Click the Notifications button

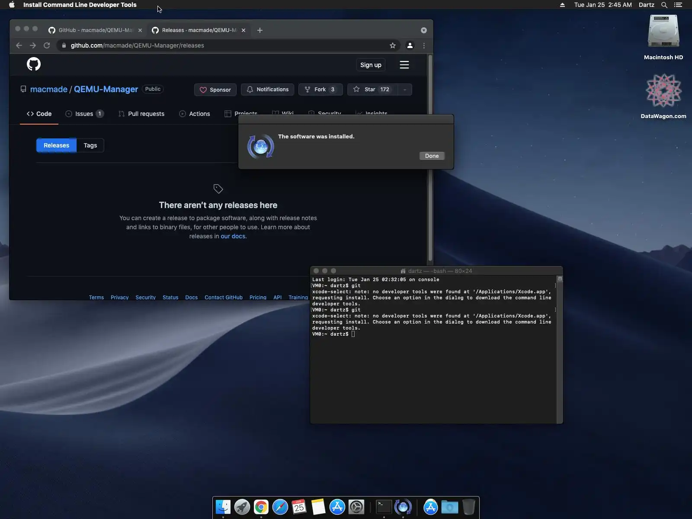(x=267, y=90)
